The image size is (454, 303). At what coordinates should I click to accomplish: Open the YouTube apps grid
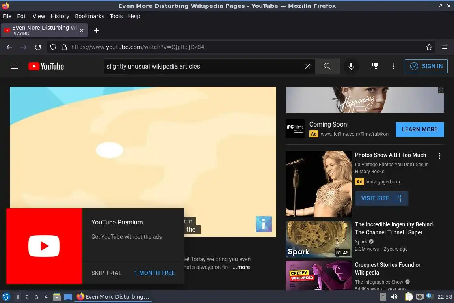tap(375, 66)
